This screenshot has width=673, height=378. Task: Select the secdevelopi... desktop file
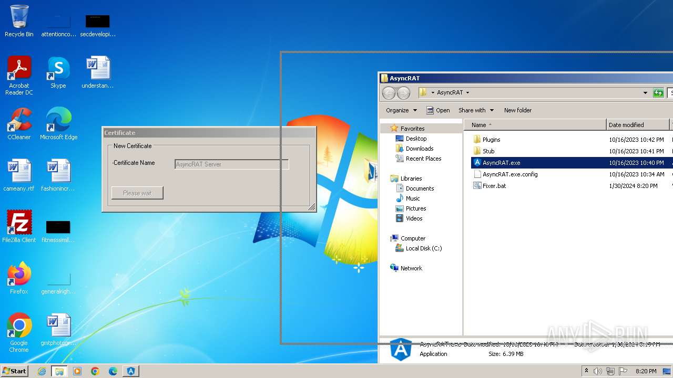98,24
